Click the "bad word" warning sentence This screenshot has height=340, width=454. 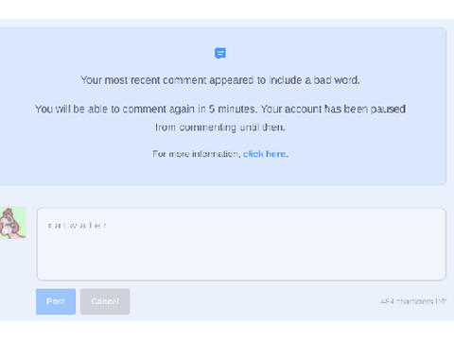click(220, 80)
